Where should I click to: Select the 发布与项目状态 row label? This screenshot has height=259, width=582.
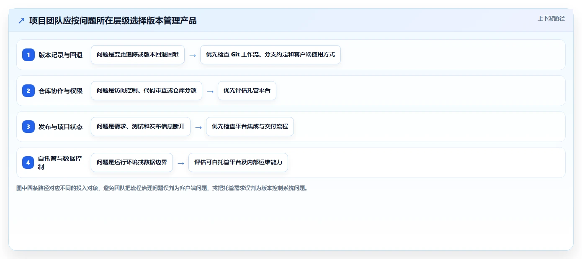click(x=60, y=127)
